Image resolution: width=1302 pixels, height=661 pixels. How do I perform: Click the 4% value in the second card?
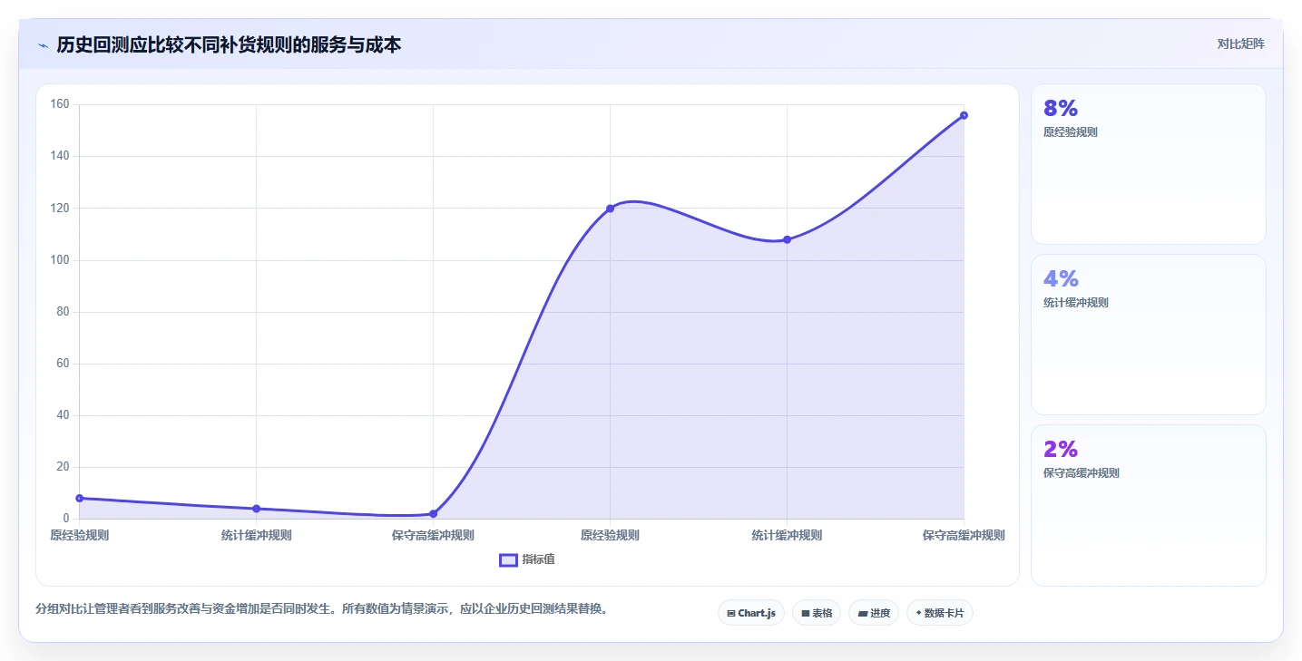(1061, 278)
